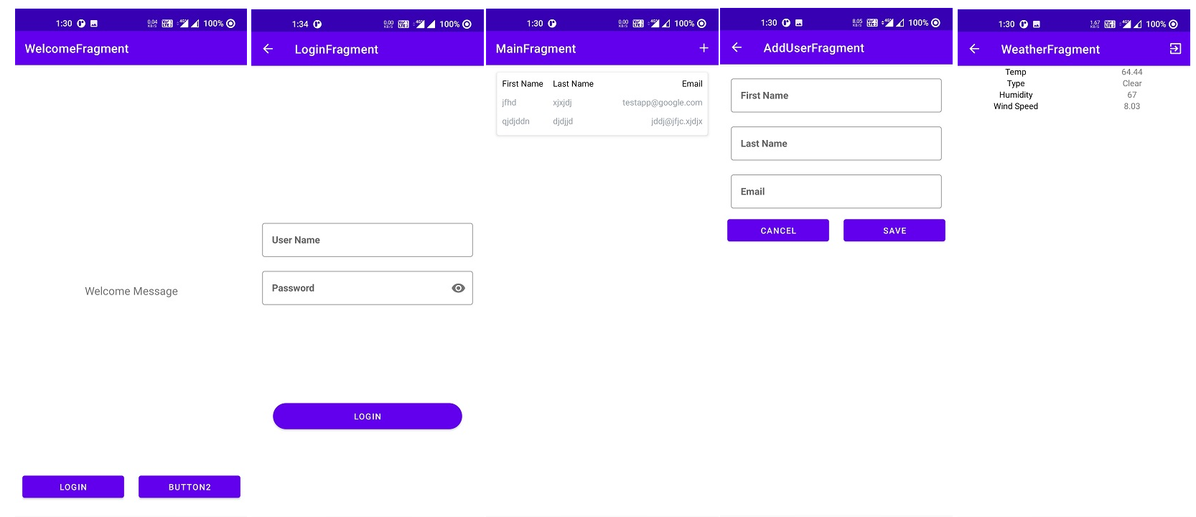Screen dimensions: 1196x517
Task: Click the CANCEL button
Action: pos(778,230)
